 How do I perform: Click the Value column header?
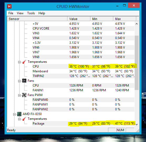pos(79,19)
